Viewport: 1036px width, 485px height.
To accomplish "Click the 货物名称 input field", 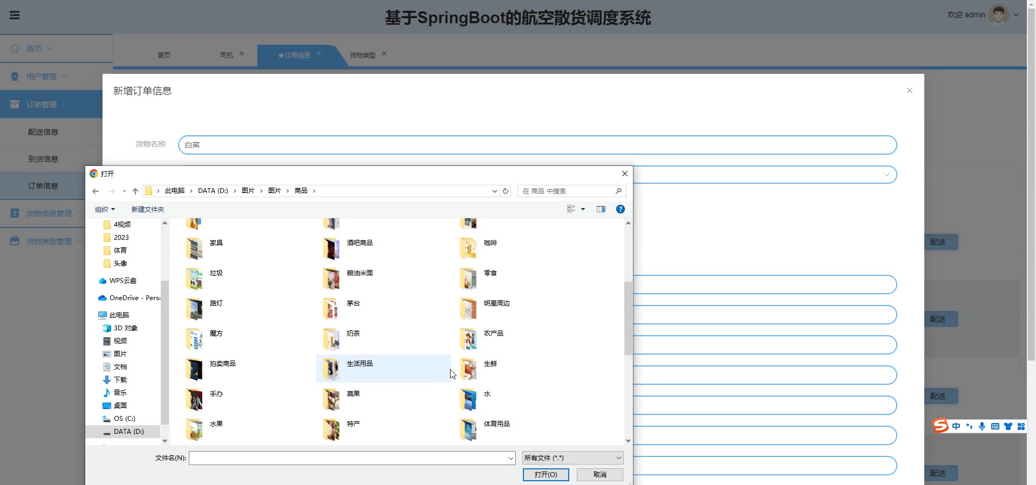I will click(x=537, y=145).
